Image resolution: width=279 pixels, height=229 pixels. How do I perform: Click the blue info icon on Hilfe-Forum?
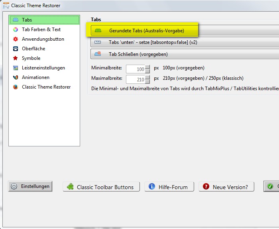[152, 186]
